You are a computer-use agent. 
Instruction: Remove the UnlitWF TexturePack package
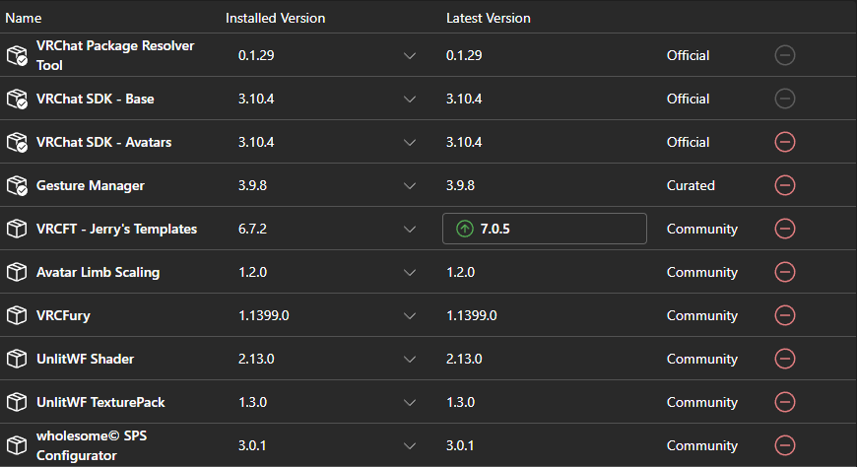pos(785,402)
